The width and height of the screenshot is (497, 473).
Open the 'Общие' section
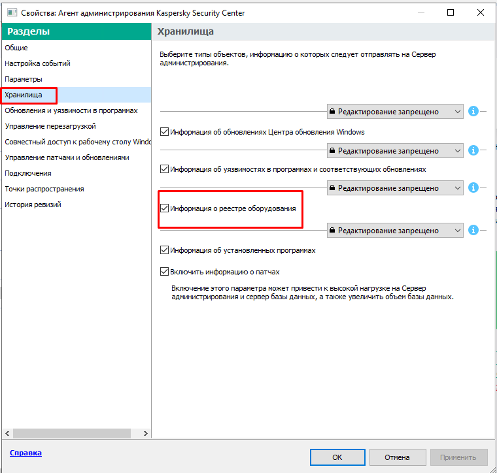[77, 48]
